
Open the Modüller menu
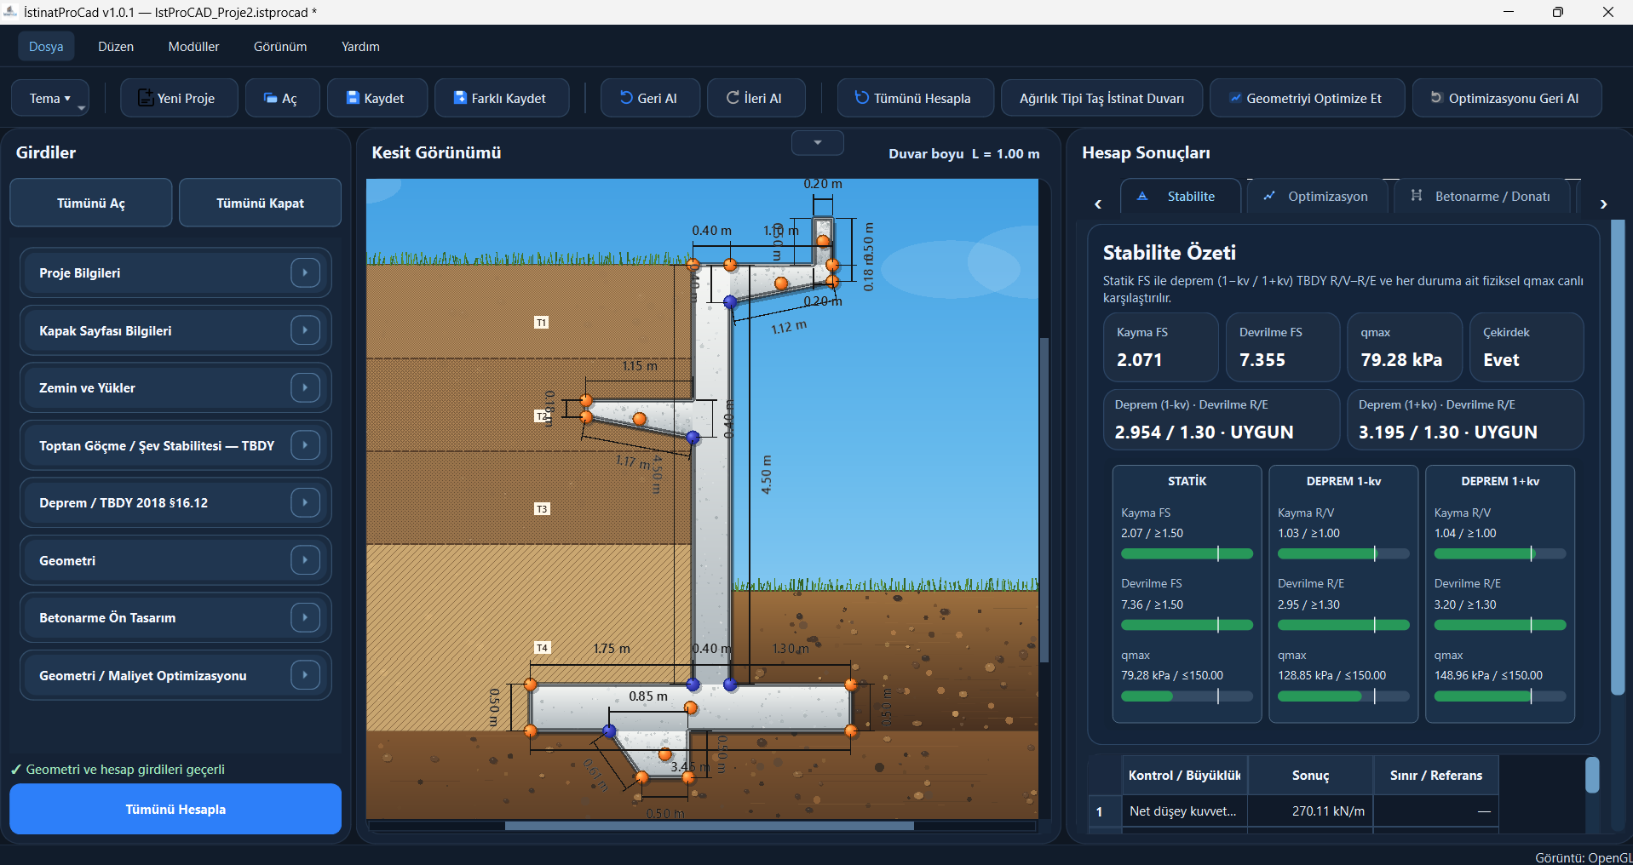pyautogui.click(x=193, y=46)
